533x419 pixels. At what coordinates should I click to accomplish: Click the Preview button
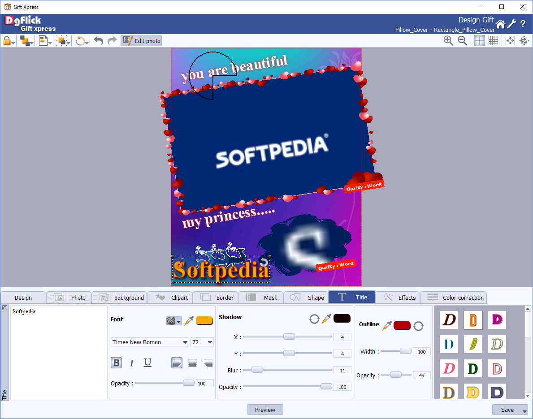click(265, 410)
